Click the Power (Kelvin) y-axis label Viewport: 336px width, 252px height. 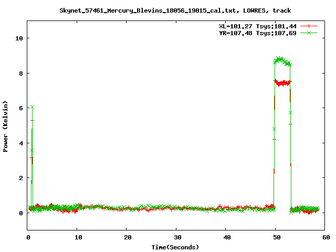(5, 127)
